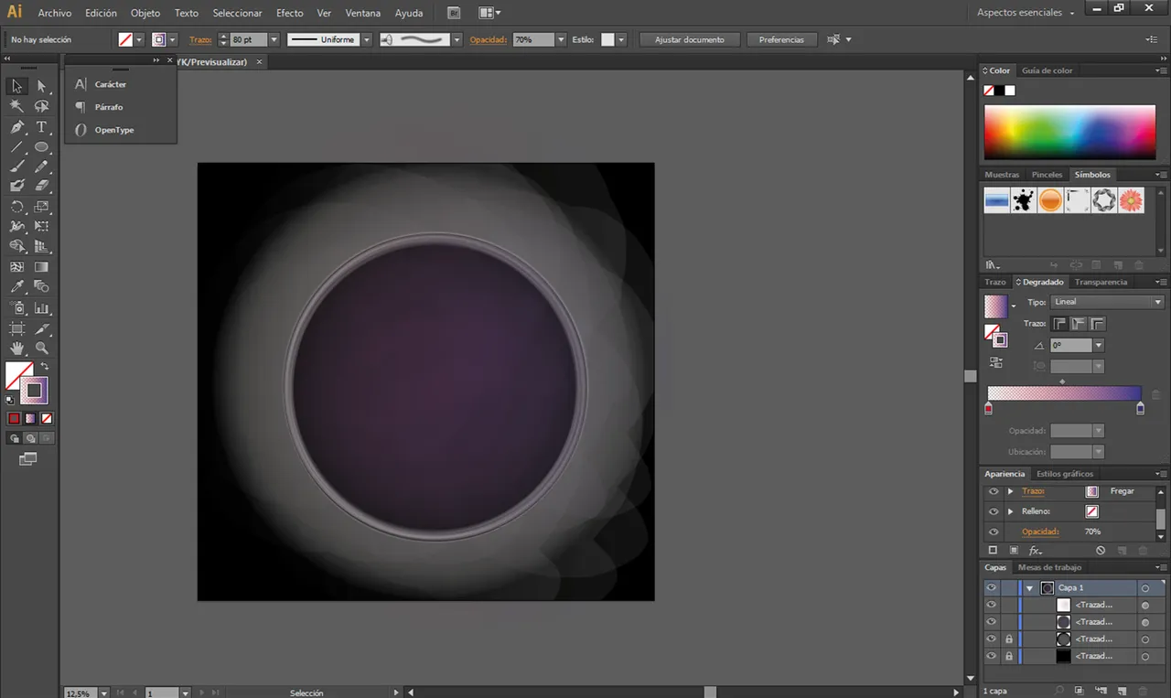Select the red left gradient stop
The height and width of the screenshot is (698, 1171).
[988, 409]
